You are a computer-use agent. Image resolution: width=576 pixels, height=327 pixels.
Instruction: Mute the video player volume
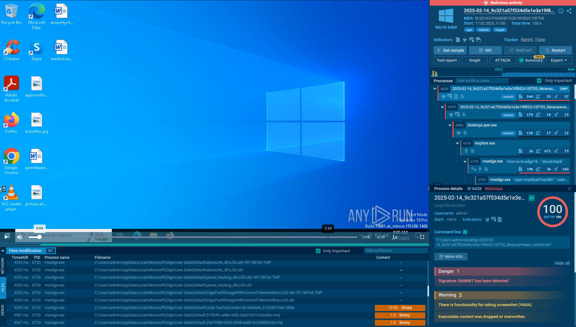(x=20, y=237)
